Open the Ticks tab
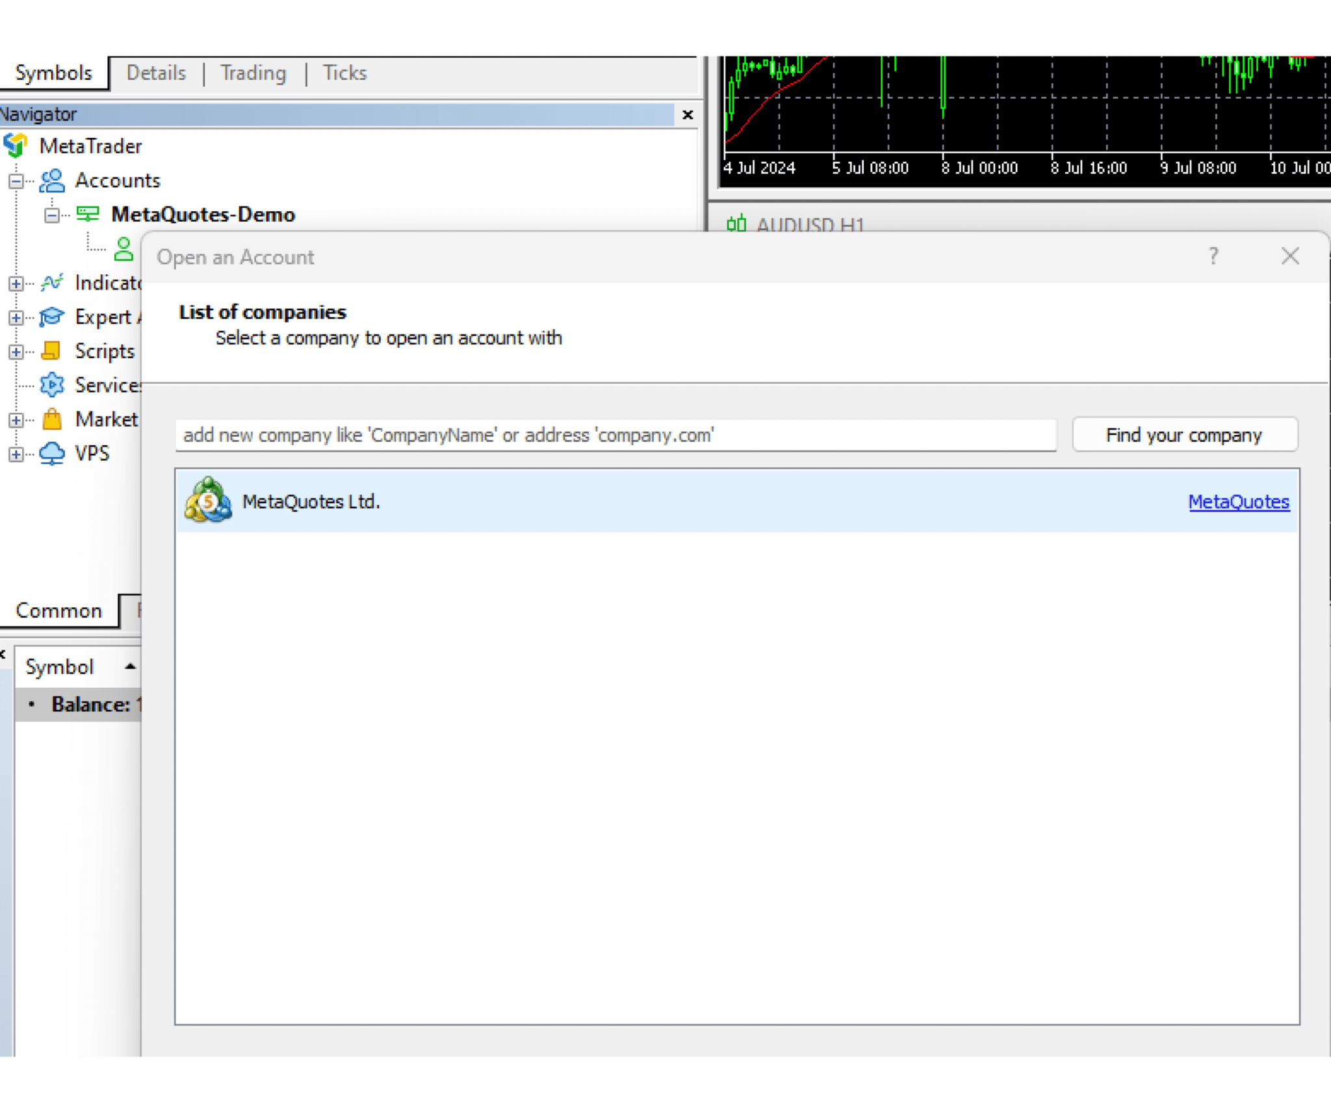Viewport: 1331px width, 1113px height. [x=344, y=73]
